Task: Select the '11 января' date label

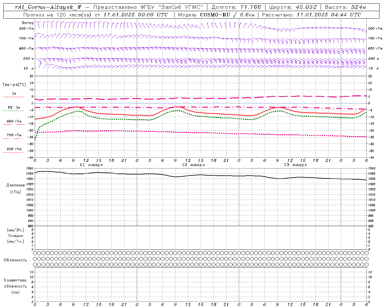Action: (x=91, y=165)
